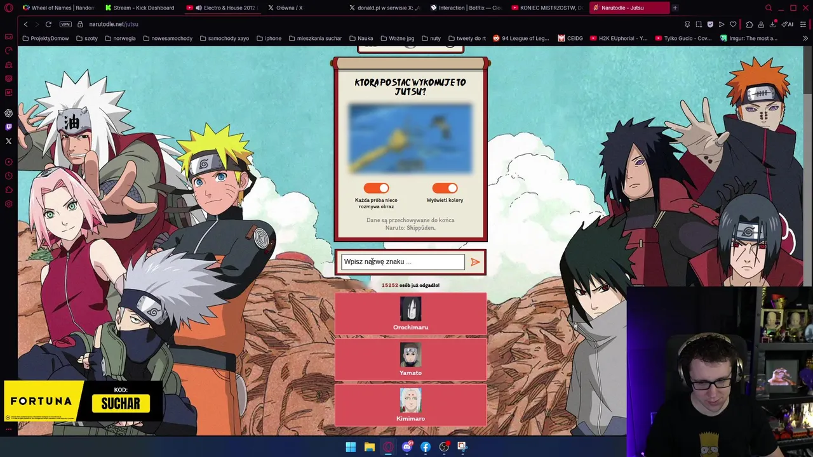Pin the page with pinboard icon

pyautogui.click(x=687, y=24)
